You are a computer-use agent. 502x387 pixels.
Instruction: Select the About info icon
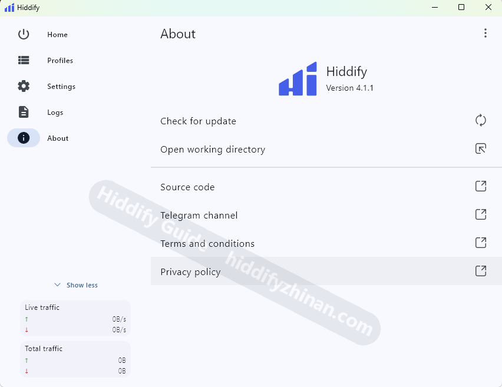[x=24, y=138]
